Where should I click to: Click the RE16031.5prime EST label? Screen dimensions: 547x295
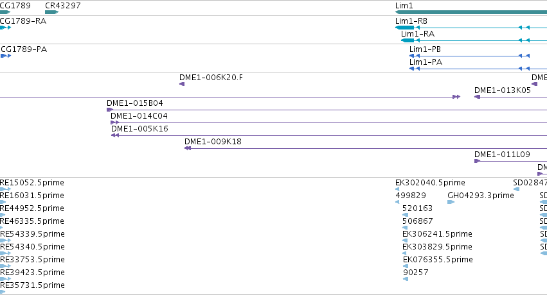[32, 196]
